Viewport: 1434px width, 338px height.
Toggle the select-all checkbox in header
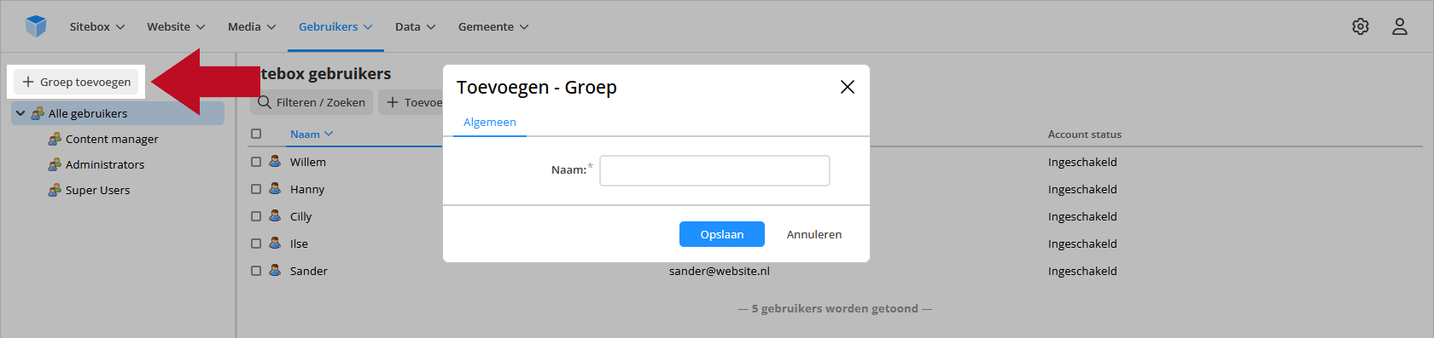point(256,134)
